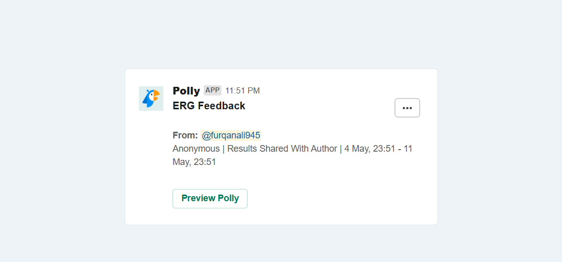Click the word 'ERG' in the title
This screenshot has width=562, height=262.
pos(184,106)
